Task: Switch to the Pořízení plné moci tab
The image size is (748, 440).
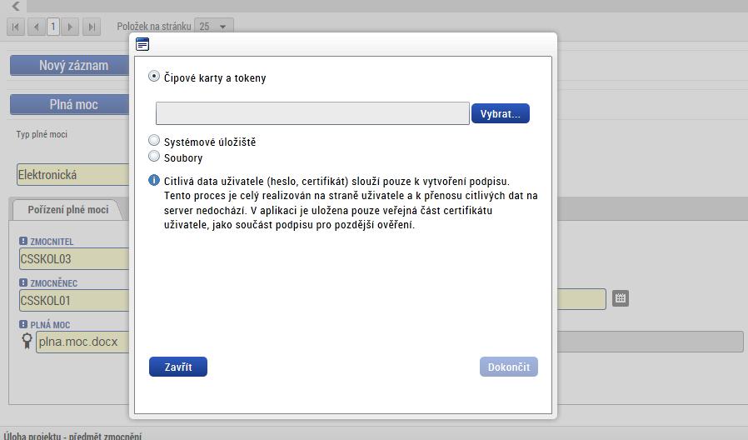Action: (x=67, y=210)
